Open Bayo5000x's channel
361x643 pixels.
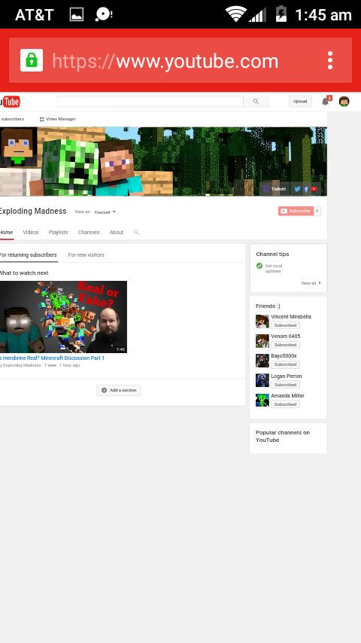coord(284,356)
